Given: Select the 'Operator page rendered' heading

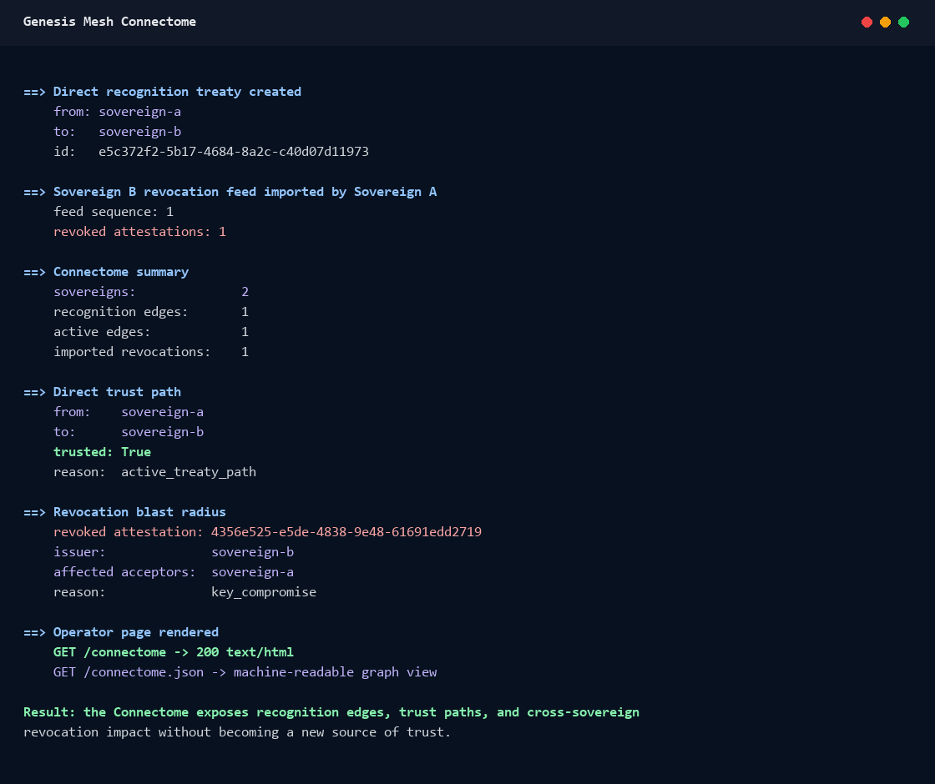Looking at the screenshot, I should (136, 632).
